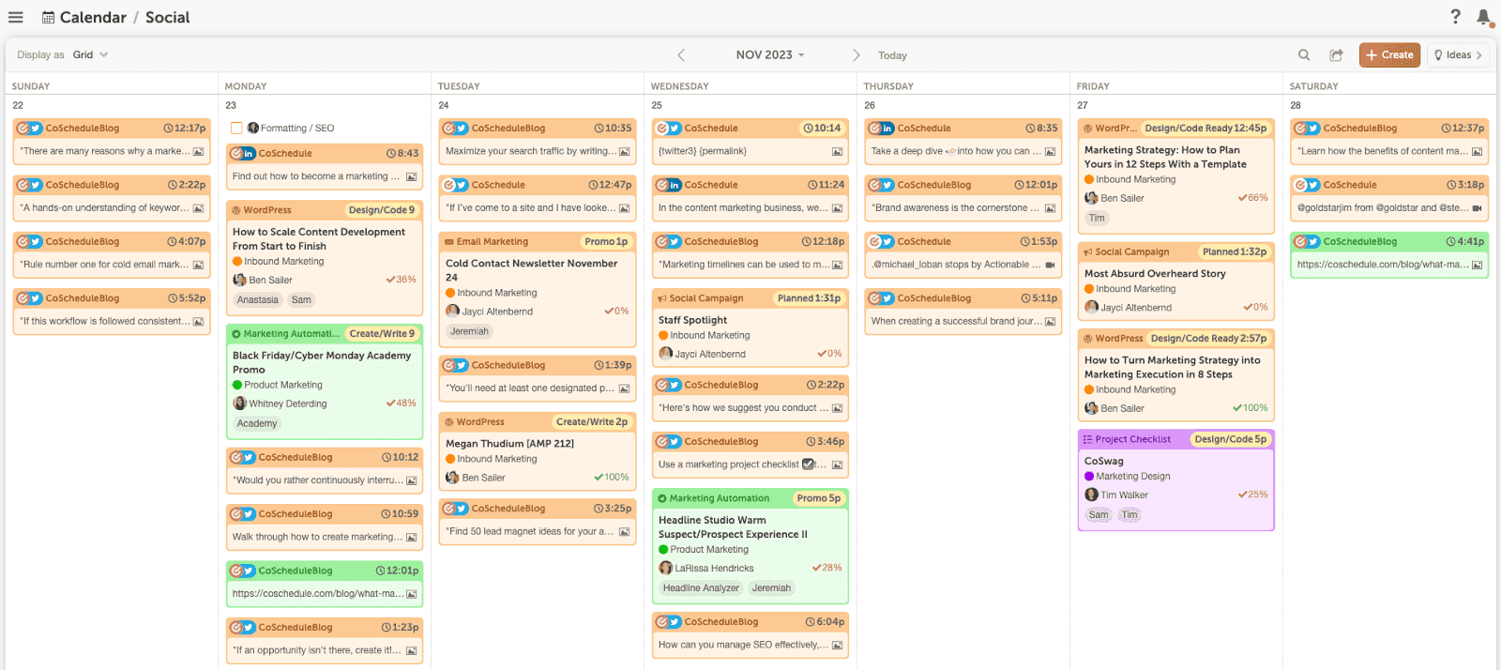Image resolution: width=1501 pixels, height=670 pixels.
Task: Open the notifications bell
Action: coord(1483,17)
